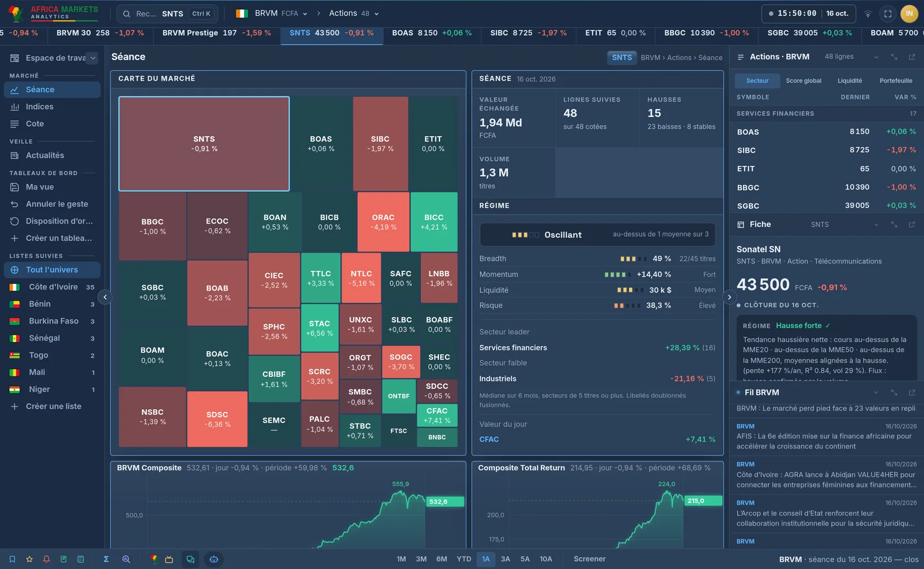Open the Actions · BRVM panel chevron menu
The image size is (924, 569).
[876, 57]
